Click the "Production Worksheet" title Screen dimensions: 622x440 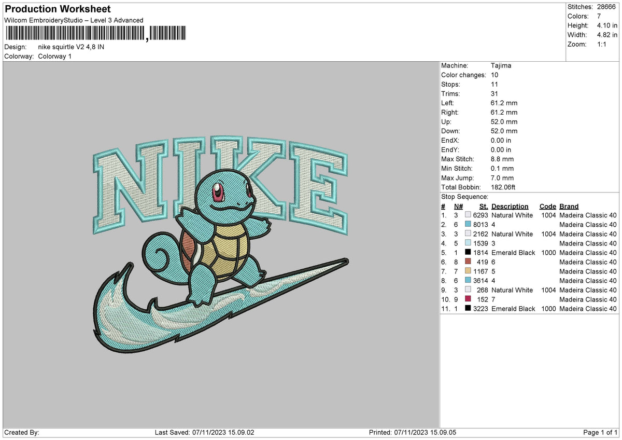(58, 9)
